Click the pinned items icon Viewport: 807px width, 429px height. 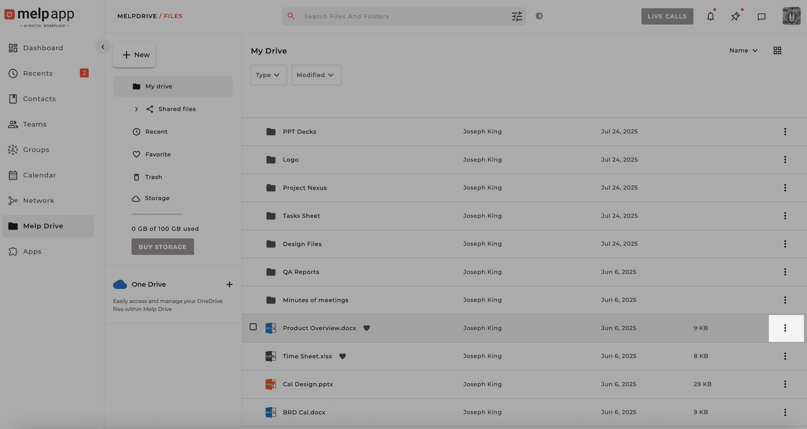click(x=736, y=16)
